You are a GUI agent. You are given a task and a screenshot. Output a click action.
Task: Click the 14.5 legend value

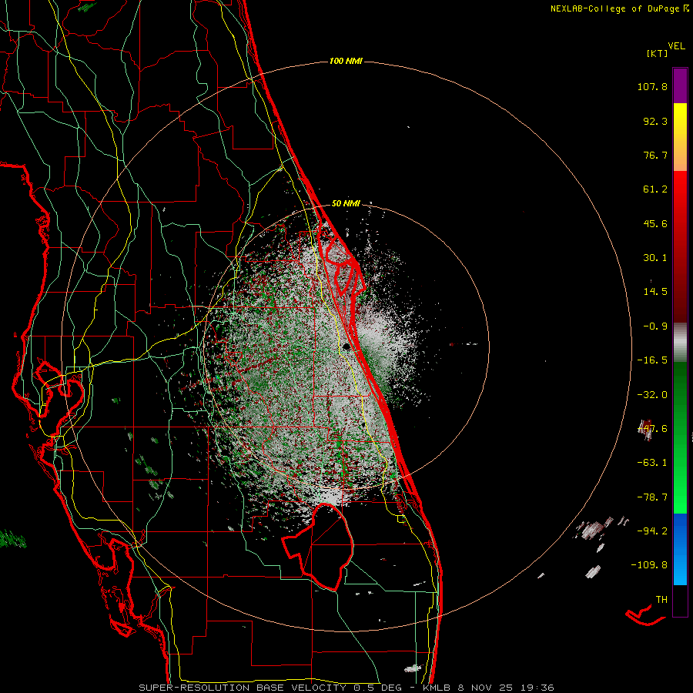click(x=655, y=292)
